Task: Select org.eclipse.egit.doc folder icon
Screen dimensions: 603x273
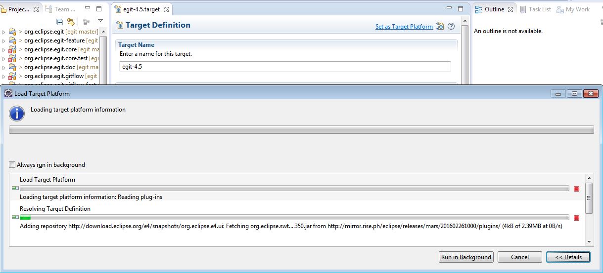Action: 12,67
